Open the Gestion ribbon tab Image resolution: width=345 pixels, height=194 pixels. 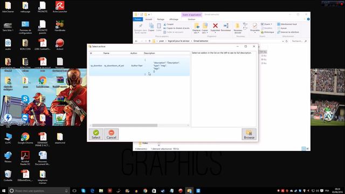coord(191,19)
